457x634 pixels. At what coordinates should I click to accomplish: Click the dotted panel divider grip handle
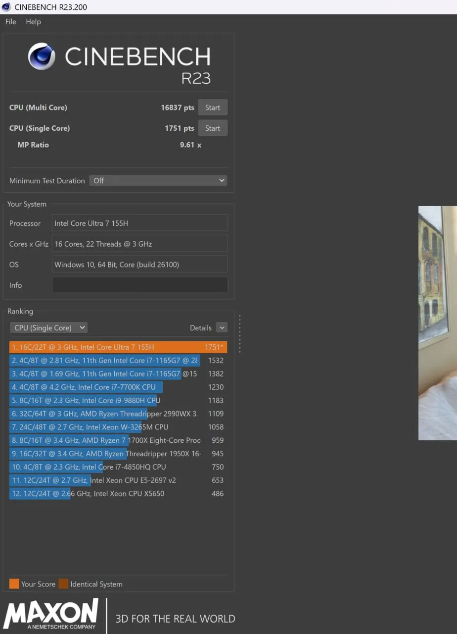(x=240, y=334)
